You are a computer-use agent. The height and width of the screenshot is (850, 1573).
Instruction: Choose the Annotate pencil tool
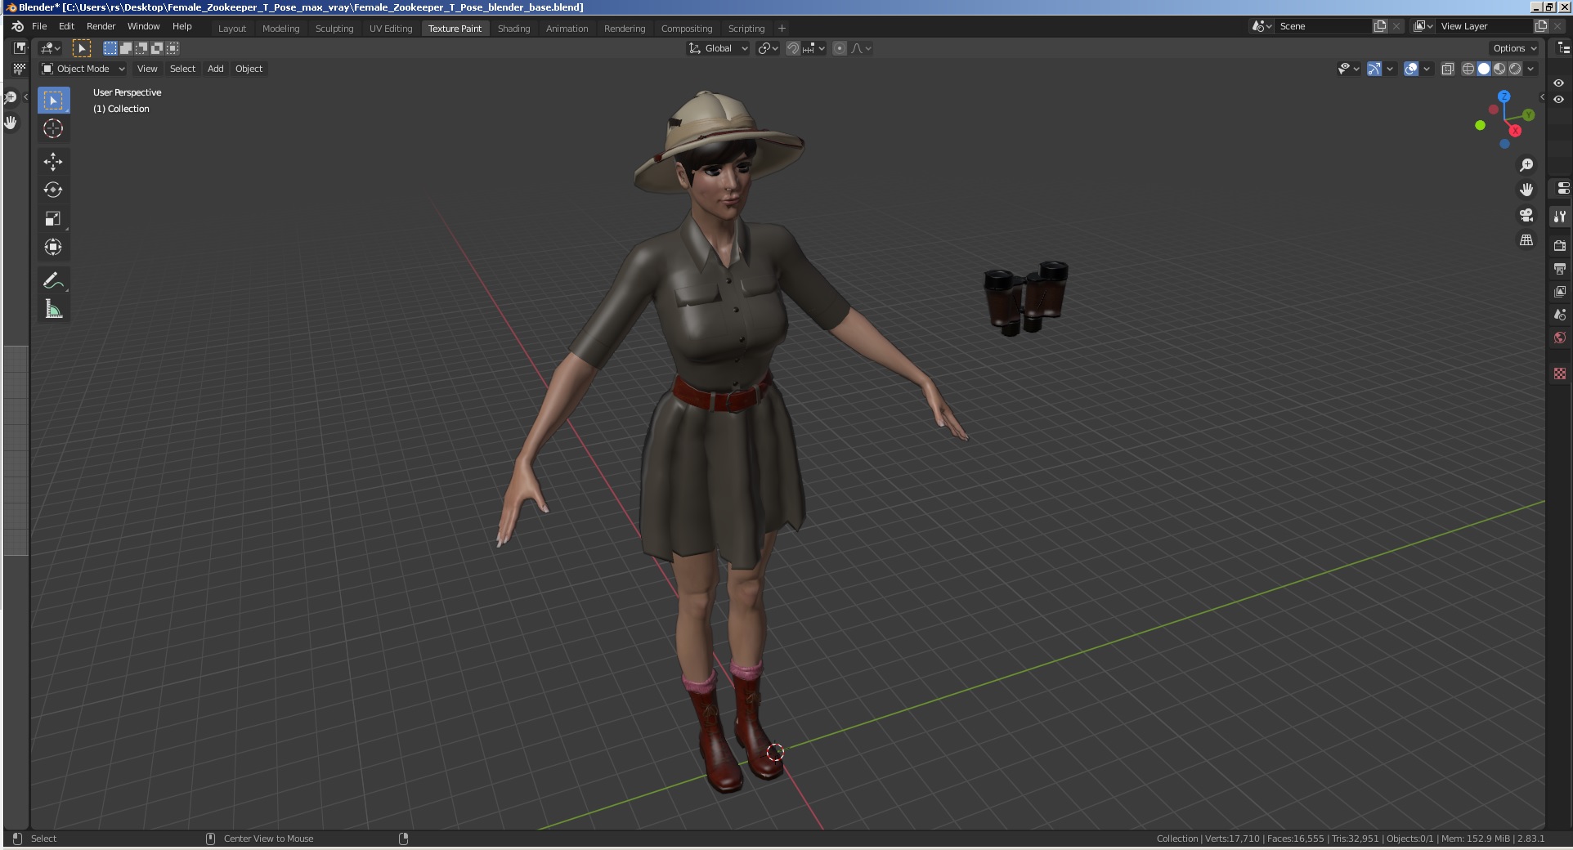[x=53, y=280]
